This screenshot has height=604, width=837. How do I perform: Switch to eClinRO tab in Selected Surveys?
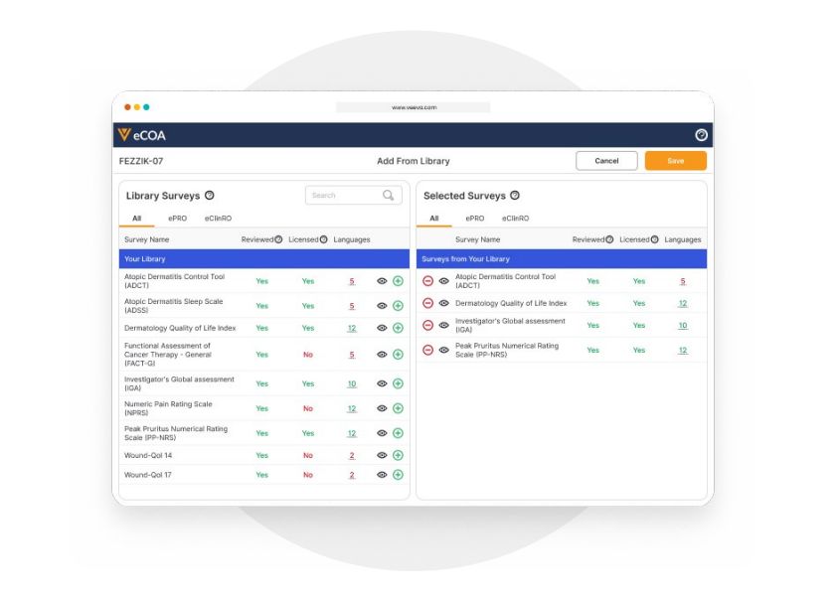tap(515, 218)
